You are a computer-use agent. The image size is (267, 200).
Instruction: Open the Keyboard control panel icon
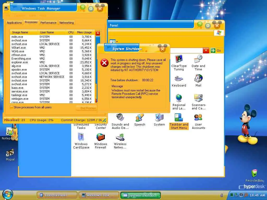[x=179, y=81]
